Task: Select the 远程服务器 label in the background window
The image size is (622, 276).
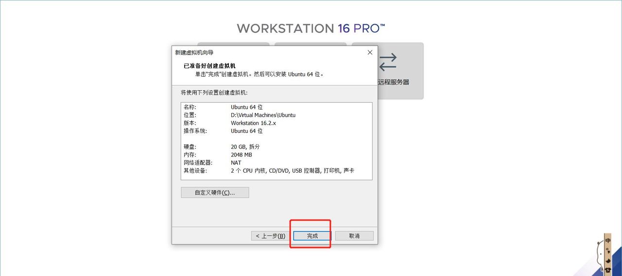Action: point(393,82)
